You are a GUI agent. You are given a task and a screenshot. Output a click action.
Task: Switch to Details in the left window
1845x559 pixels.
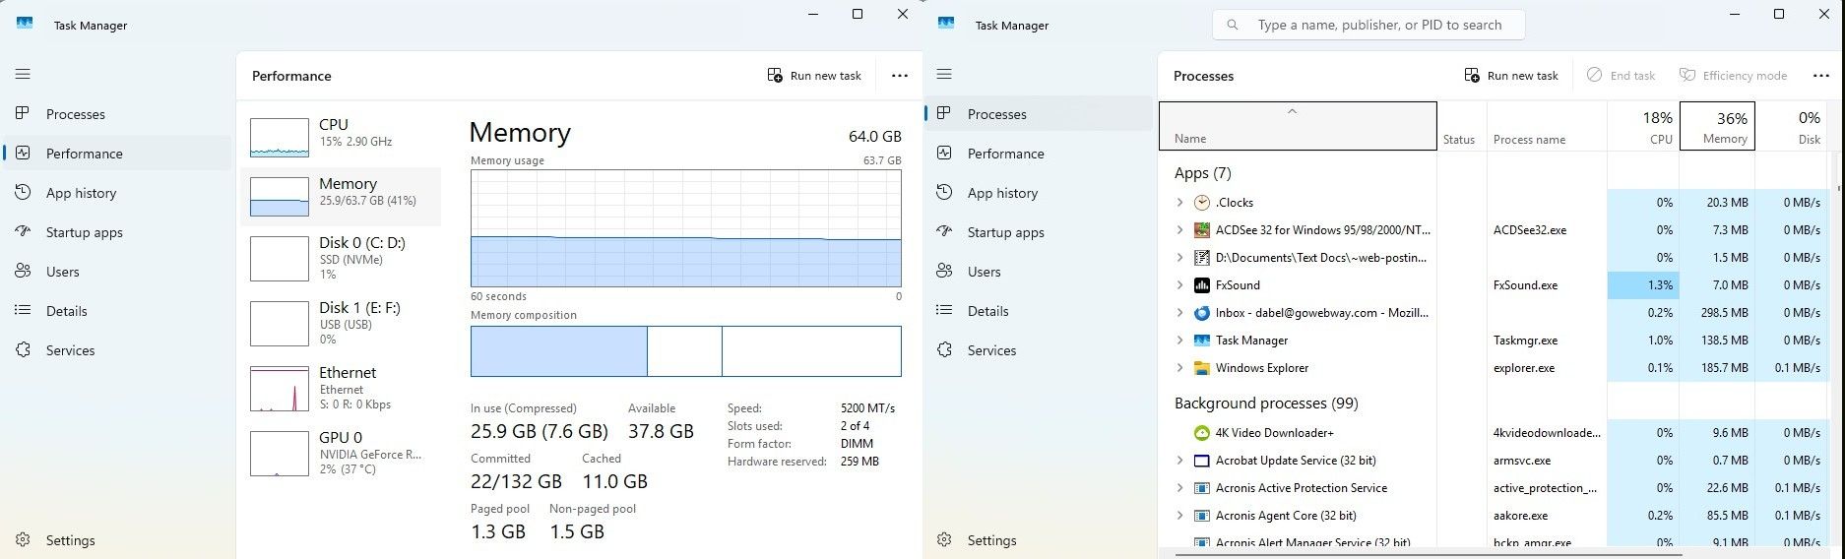(x=66, y=311)
